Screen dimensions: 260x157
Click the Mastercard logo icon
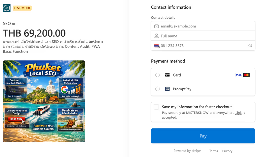(x=246, y=75)
